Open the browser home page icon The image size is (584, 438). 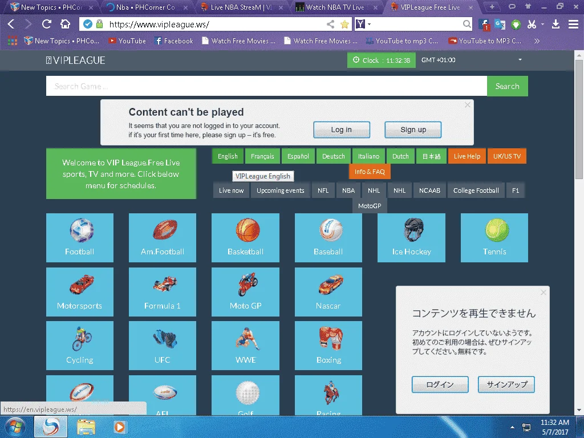(x=65, y=24)
